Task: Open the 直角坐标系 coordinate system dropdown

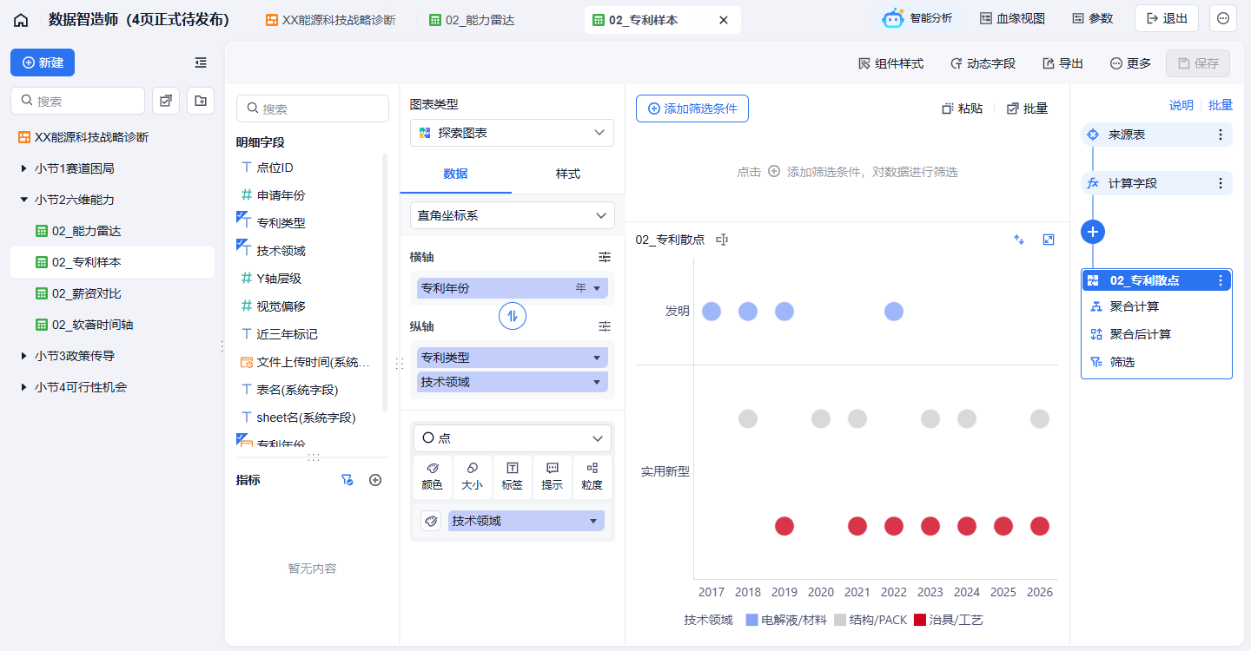Action: [512, 215]
